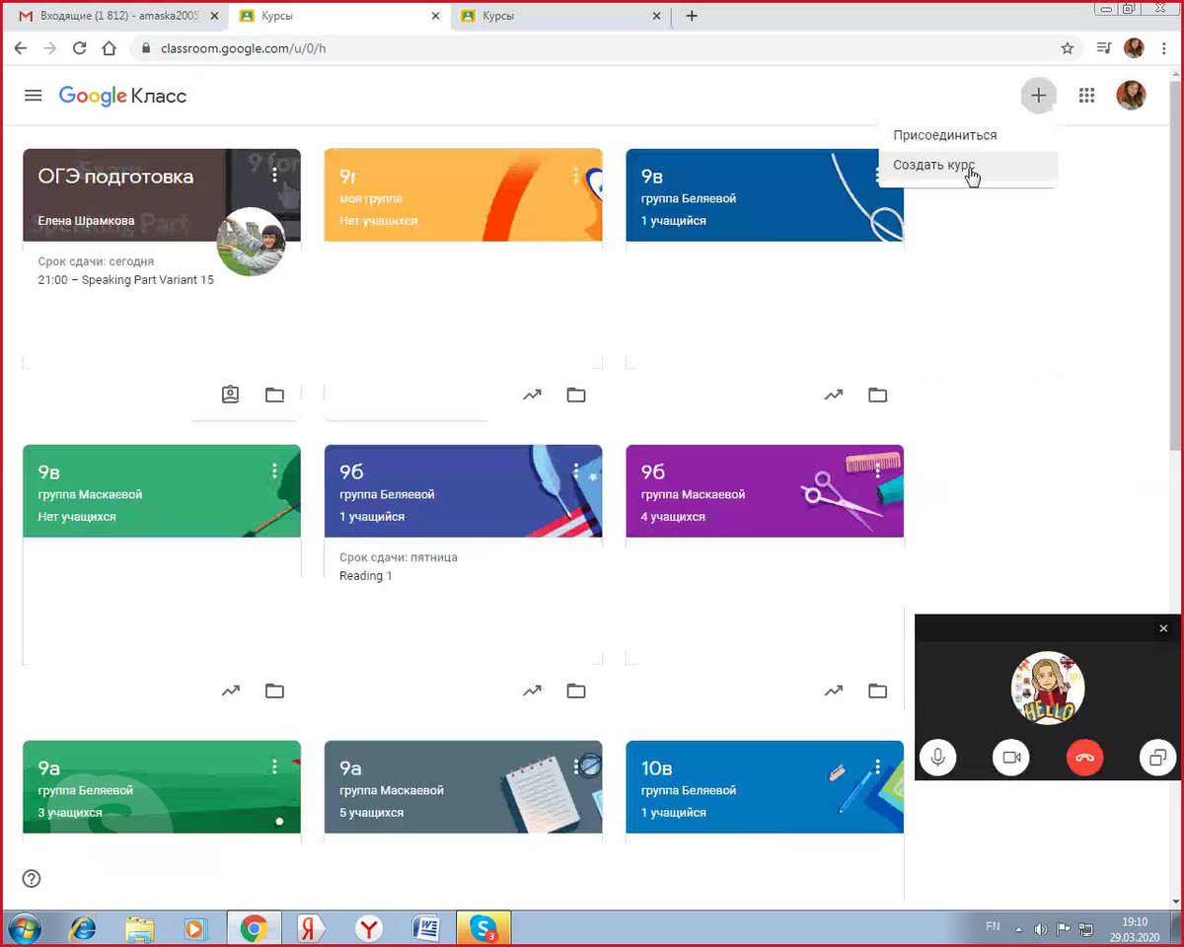1184x947 pixels.
Task: Open the 10в группа Беляевой course
Action: point(657,768)
